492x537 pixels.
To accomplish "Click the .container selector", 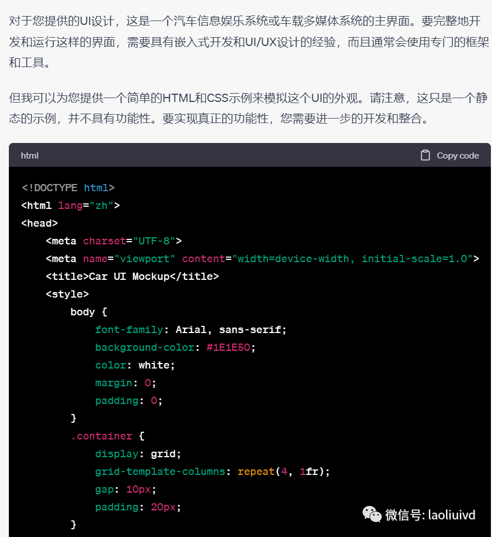I will (101, 436).
